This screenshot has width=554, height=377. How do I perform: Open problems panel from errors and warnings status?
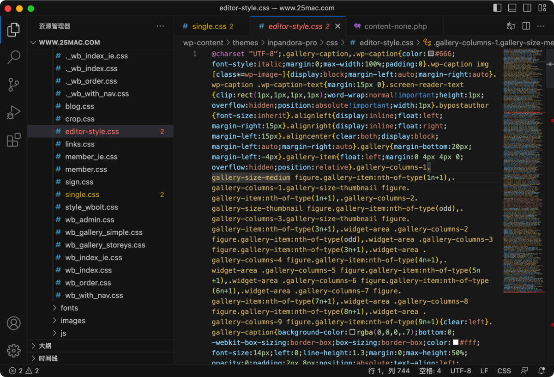point(24,371)
